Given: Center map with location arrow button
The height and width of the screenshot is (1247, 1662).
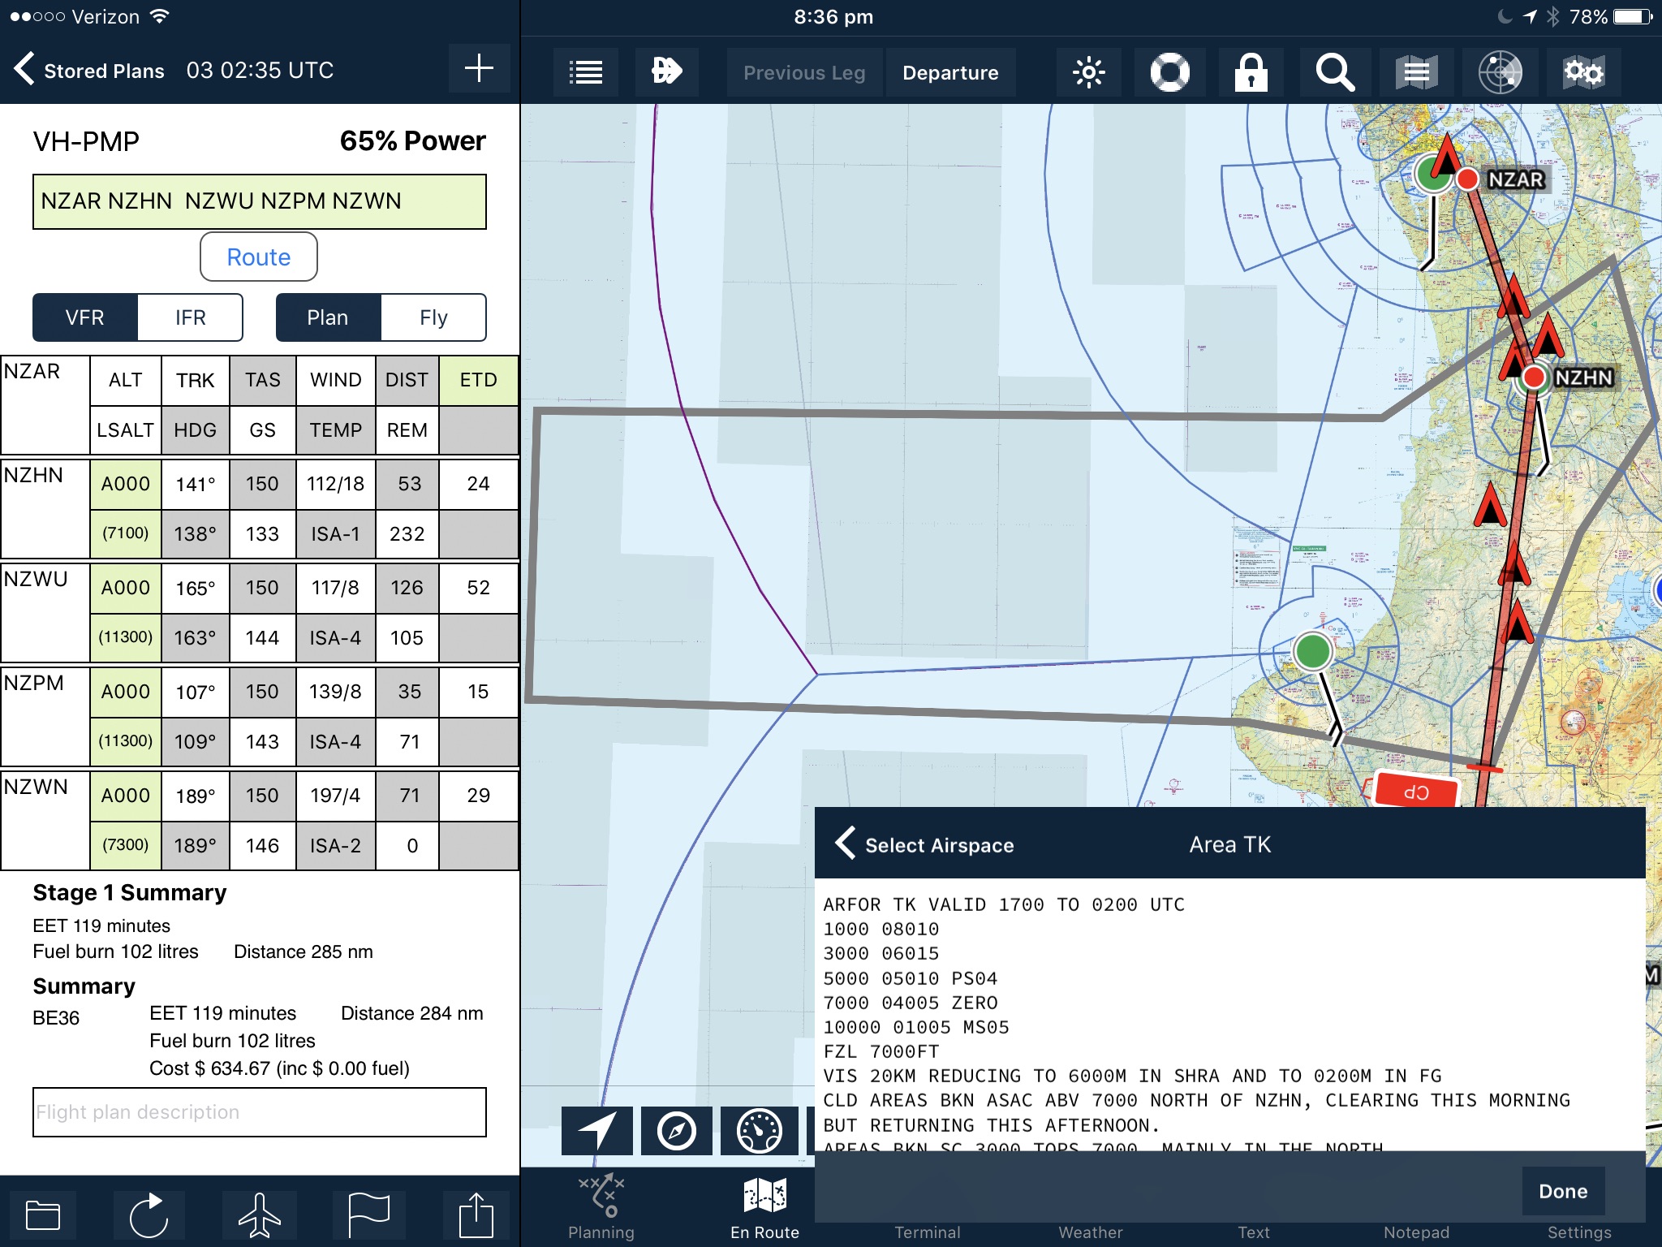Looking at the screenshot, I should point(597,1130).
